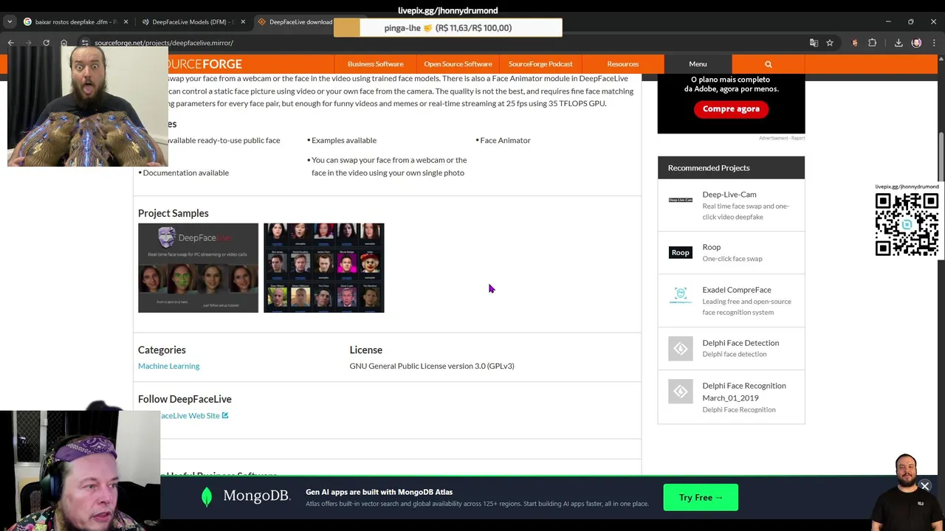Viewport: 945px width, 531px height.
Task: Reload the SourceForge page
Action: 46,43
